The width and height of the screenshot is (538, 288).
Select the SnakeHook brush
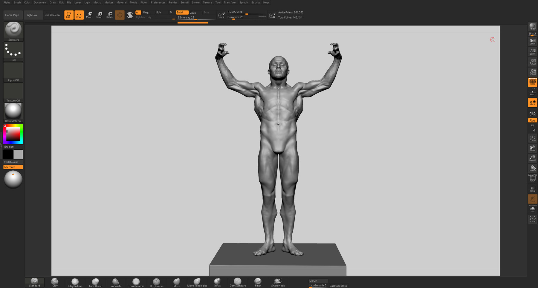278,282
